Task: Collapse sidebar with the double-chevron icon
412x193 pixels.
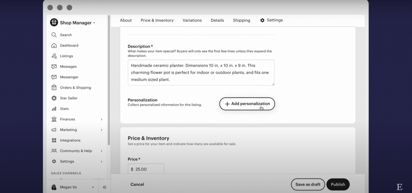Action: 104,187
